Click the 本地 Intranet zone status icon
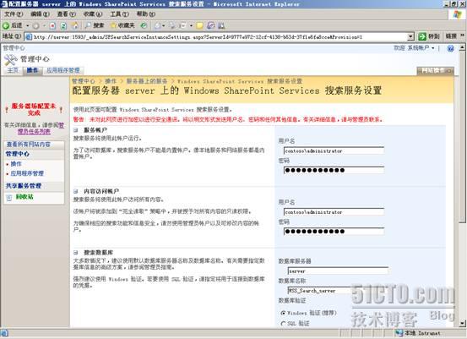467x339 pixels. click(x=399, y=333)
